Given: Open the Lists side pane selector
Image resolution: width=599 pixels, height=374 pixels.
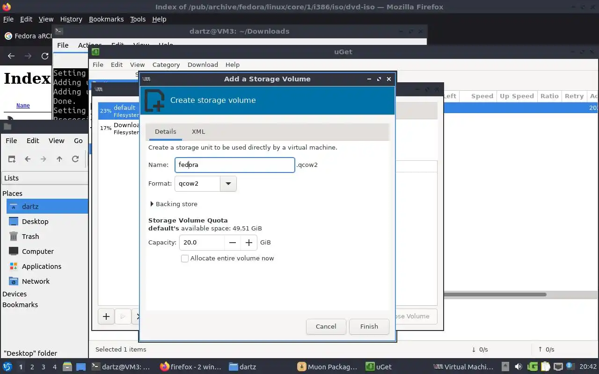Looking at the screenshot, I should pyautogui.click(x=45, y=178).
